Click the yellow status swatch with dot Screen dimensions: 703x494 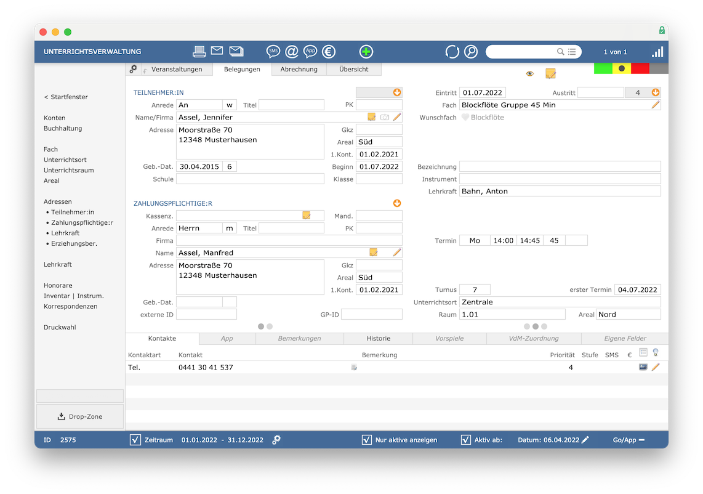[621, 68]
